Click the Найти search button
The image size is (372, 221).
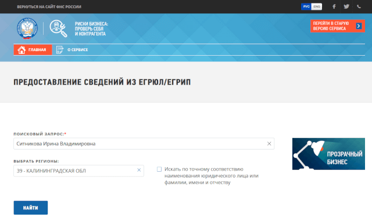point(31,208)
